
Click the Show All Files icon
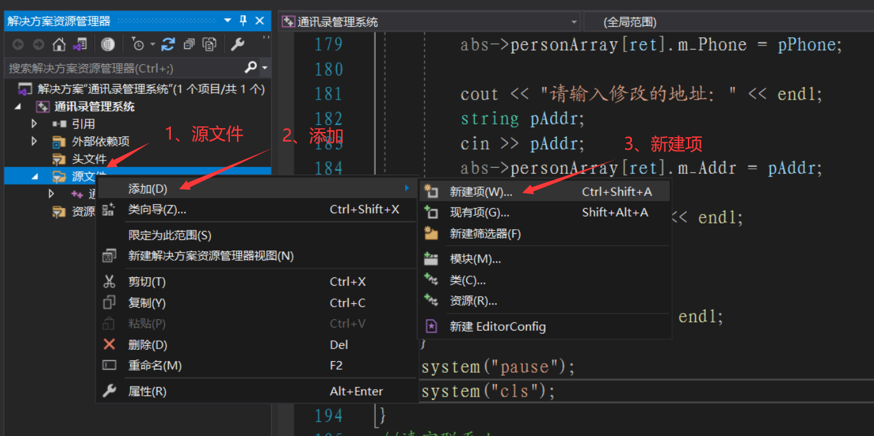point(209,44)
